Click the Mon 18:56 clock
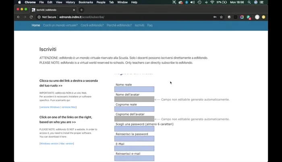This screenshot has width=282, height=162. [237, 2]
